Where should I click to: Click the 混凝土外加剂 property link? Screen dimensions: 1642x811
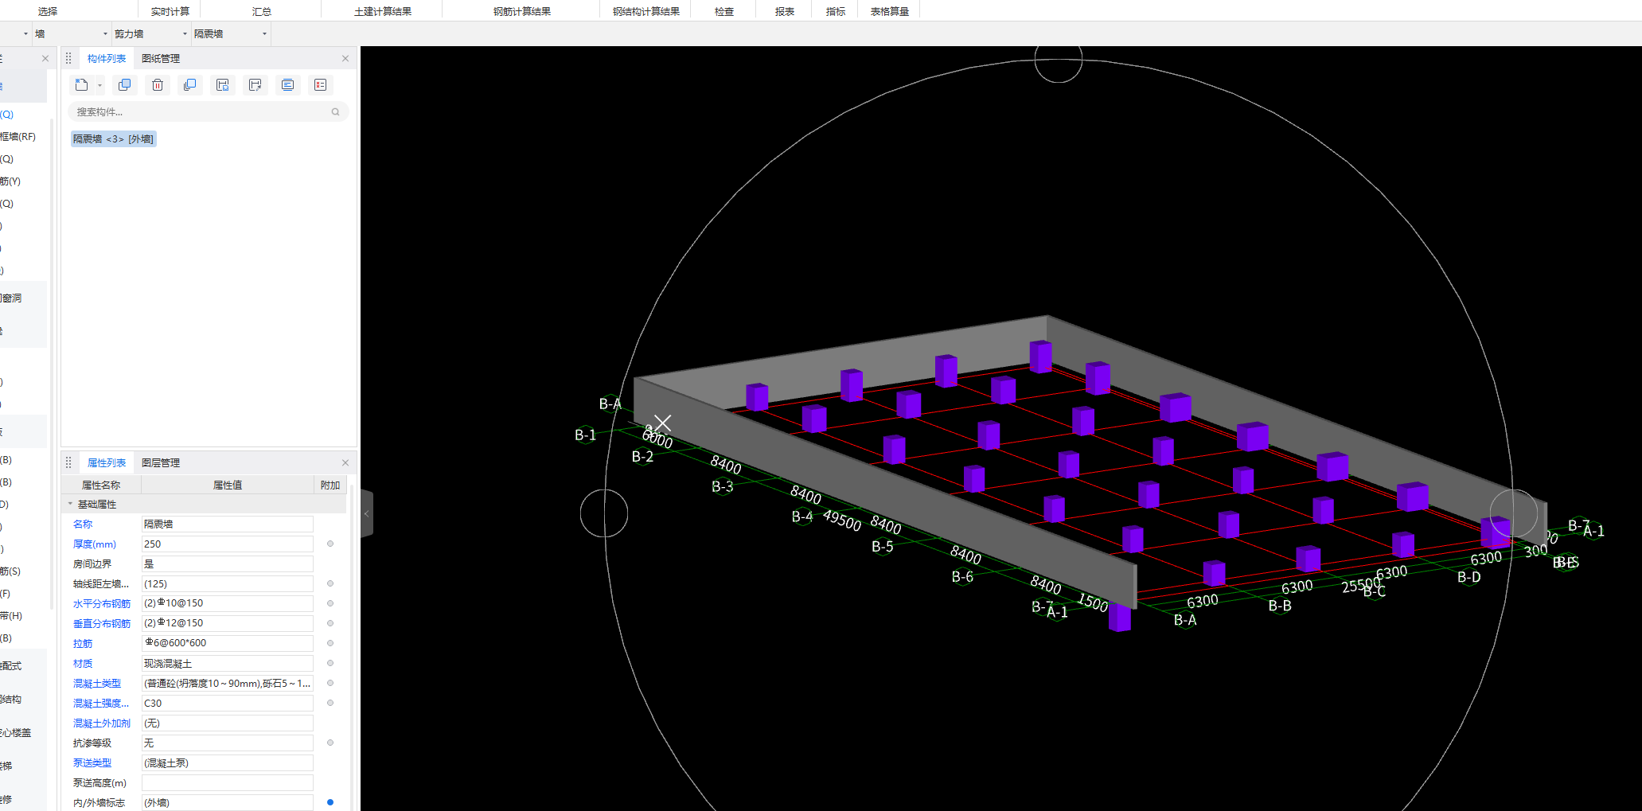[x=102, y=723]
